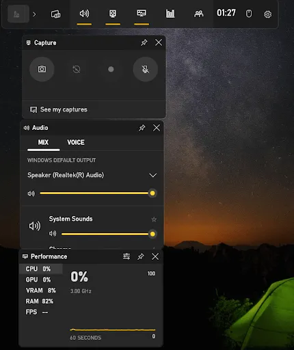Click the 3.00 GHz clock speed text

point(81,291)
